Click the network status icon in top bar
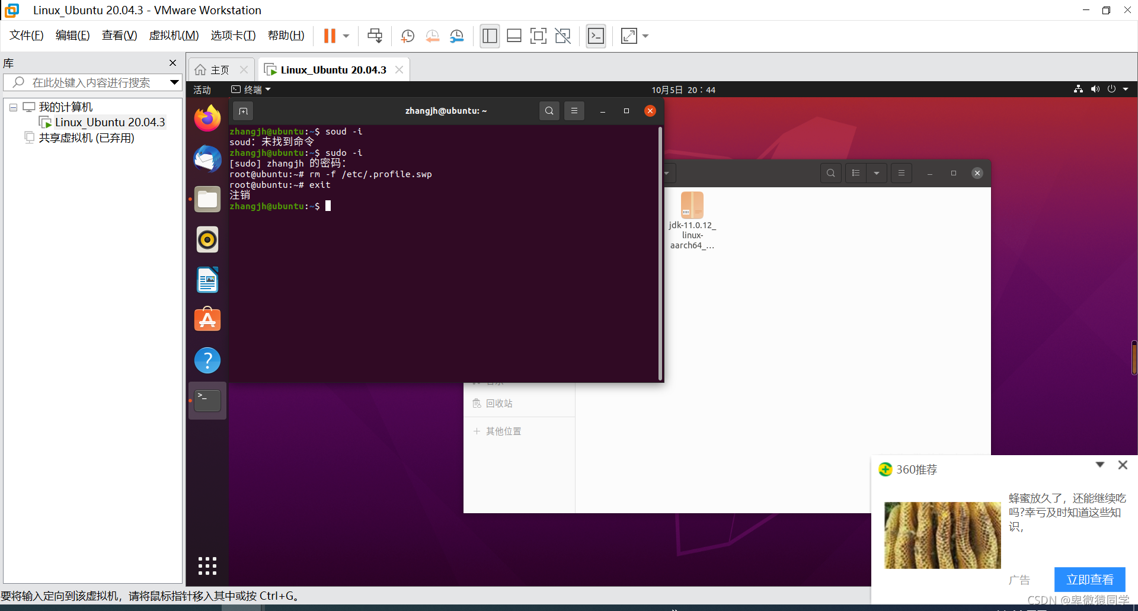This screenshot has height=611, width=1138. tap(1078, 89)
